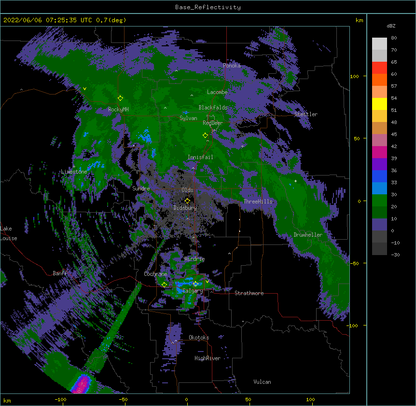
Task: Click the Limestone label
Action: pyautogui.click(x=74, y=172)
